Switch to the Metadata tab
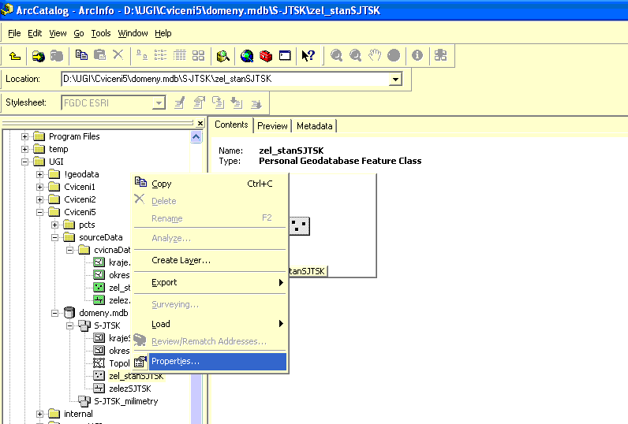The height and width of the screenshot is (424, 628). coord(315,126)
